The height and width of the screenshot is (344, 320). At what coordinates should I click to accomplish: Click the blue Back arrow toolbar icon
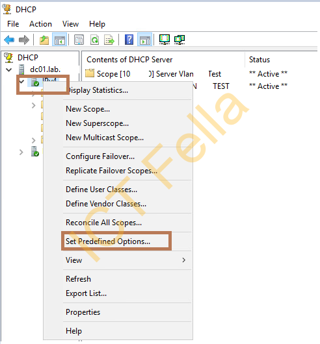coord(9,40)
